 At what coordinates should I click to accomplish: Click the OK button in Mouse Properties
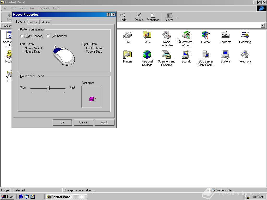tap(62, 122)
